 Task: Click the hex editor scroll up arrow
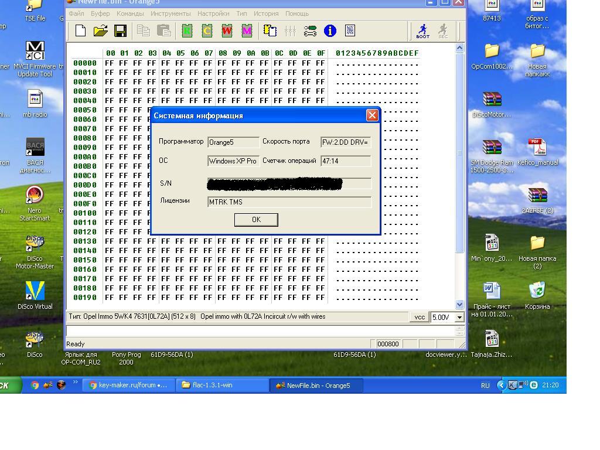click(459, 48)
